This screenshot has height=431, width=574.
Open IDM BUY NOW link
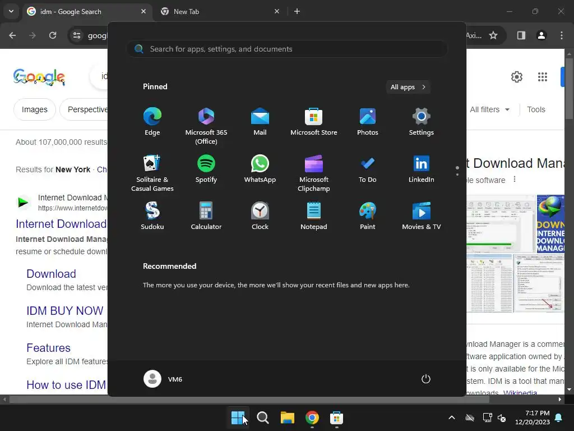[65, 311]
